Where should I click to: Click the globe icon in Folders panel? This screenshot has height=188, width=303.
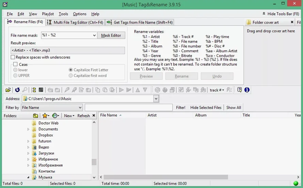(x=55, y=116)
